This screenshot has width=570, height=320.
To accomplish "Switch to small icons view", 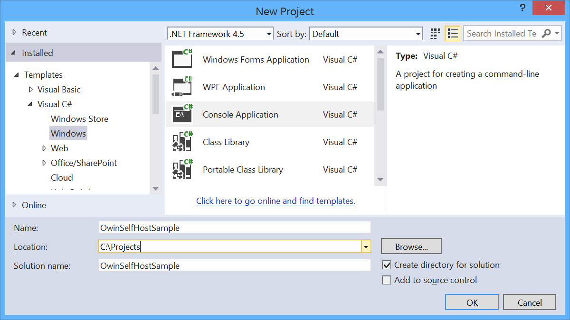I will click(435, 34).
